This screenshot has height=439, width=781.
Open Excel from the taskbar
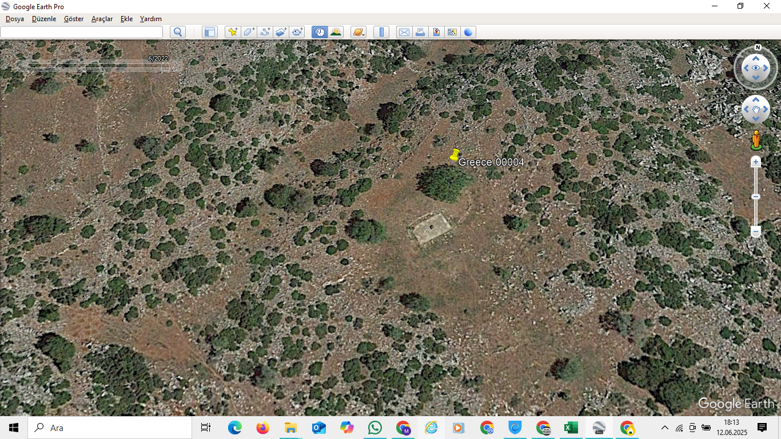[571, 428]
